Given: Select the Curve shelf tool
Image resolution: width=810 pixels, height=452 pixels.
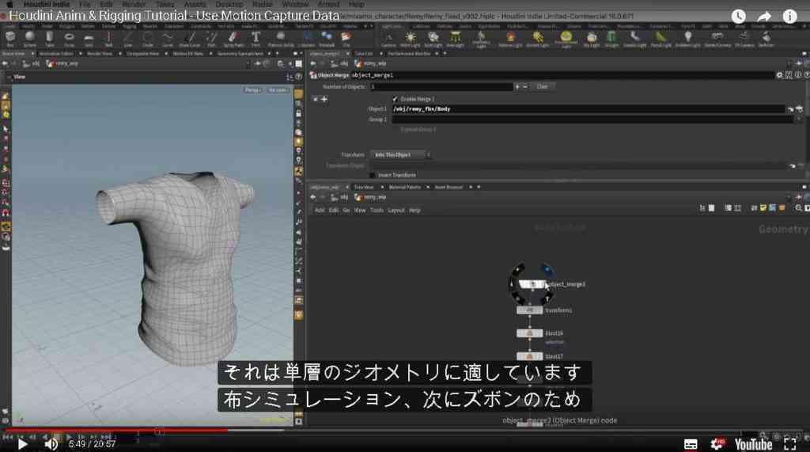Looking at the screenshot, I should (x=168, y=38).
